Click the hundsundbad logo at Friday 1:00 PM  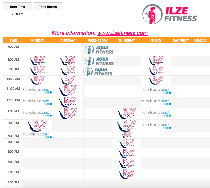pyautogui.click(x=156, y=113)
